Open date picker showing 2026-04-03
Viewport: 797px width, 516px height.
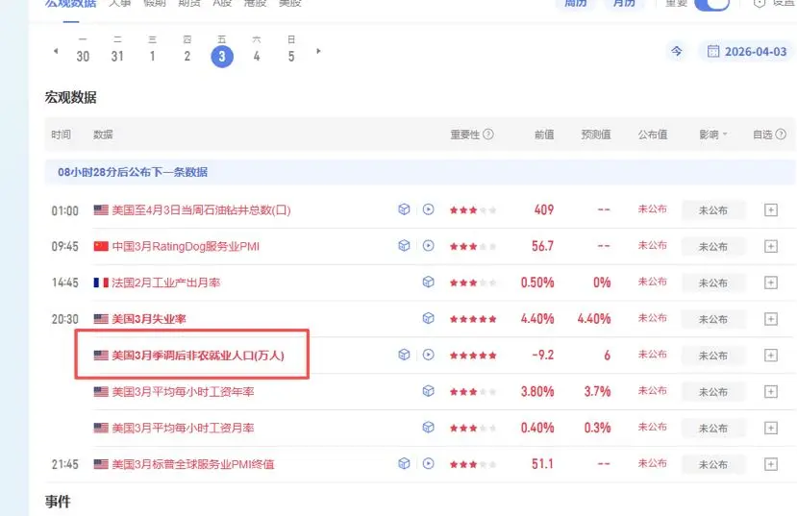coord(747,51)
